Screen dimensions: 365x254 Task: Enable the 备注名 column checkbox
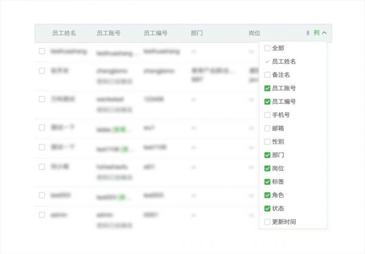click(268, 75)
